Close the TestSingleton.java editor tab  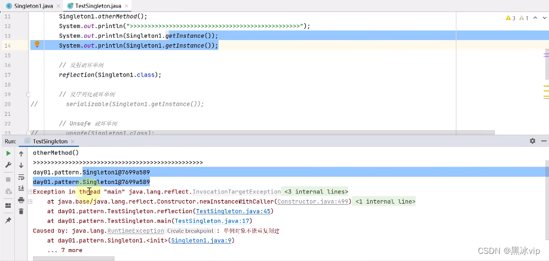(x=127, y=6)
